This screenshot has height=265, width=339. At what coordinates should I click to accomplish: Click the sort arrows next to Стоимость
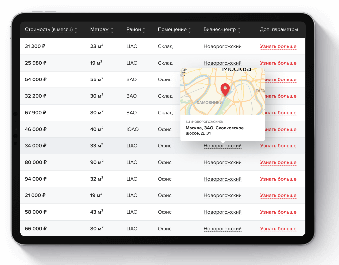tap(76, 30)
